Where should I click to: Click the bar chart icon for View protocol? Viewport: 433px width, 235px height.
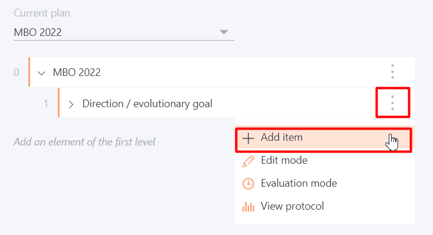click(248, 207)
